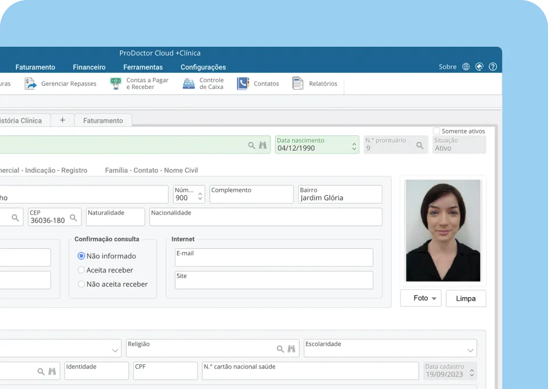Click binoculars icon in Religião field

(x=291, y=349)
